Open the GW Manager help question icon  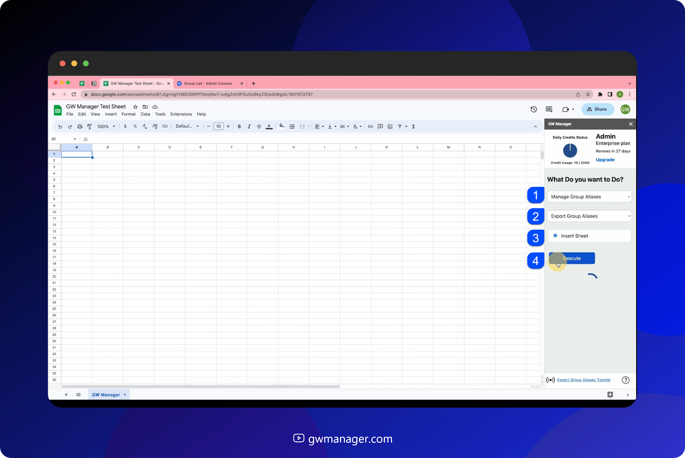pyautogui.click(x=625, y=380)
